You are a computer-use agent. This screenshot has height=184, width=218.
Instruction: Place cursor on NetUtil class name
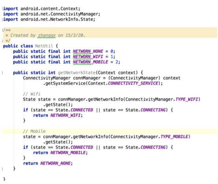point(44,46)
